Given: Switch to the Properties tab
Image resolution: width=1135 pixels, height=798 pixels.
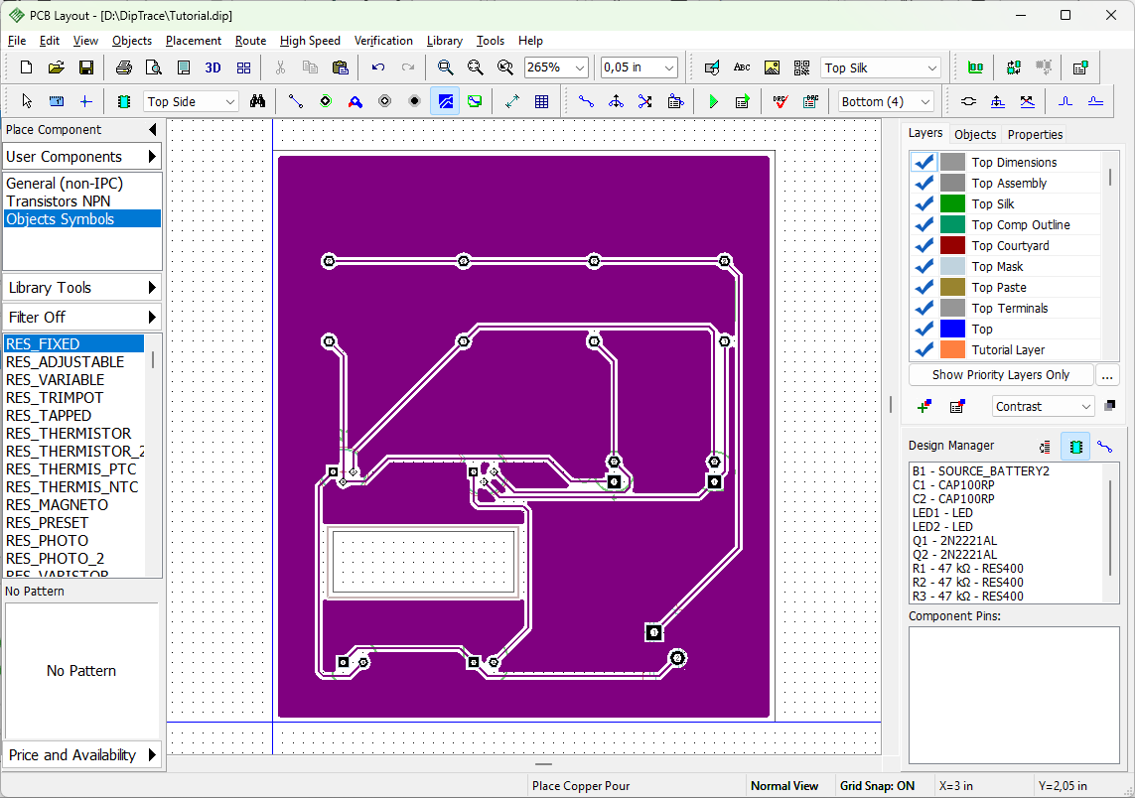Looking at the screenshot, I should (x=1035, y=135).
